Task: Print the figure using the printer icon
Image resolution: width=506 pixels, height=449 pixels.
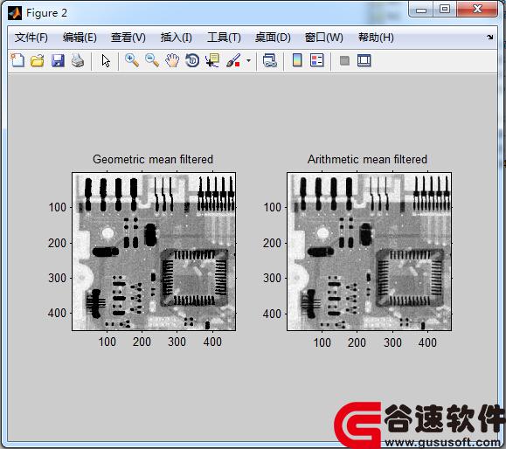Action: 78,60
